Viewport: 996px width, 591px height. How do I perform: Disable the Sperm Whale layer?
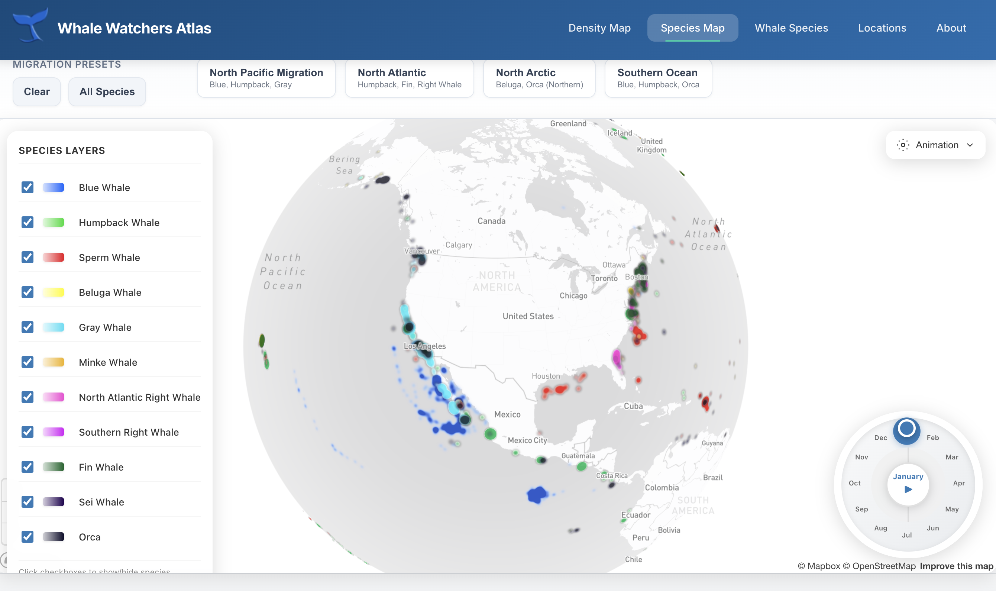[x=27, y=257]
